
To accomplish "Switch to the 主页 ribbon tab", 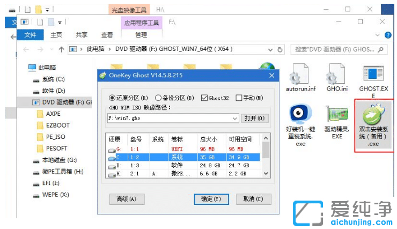I will pyautogui.click(x=56, y=35).
